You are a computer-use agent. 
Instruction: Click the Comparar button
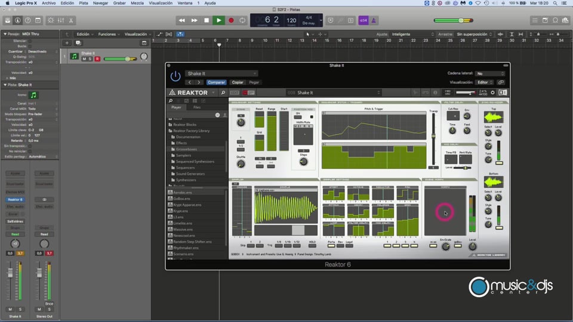(x=216, y=82)
